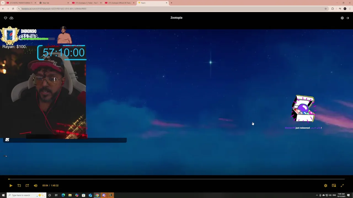Toggle picture-in-picture mode icon
Viewport: 353px width, 198px height.
coord(334,186)
